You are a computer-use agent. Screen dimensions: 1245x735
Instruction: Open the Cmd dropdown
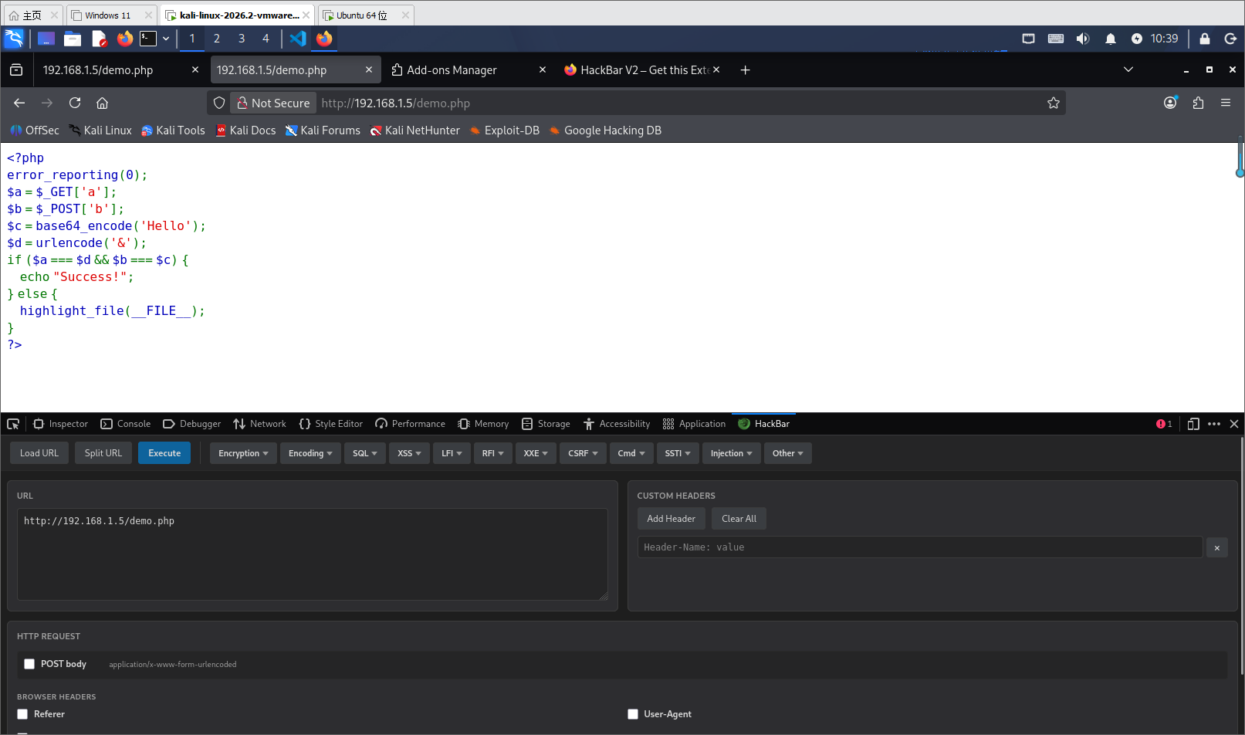click(631, 453)
